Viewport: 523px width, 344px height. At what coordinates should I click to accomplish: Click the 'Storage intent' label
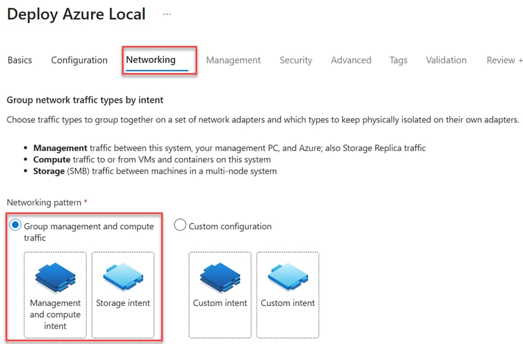[123, 303]
